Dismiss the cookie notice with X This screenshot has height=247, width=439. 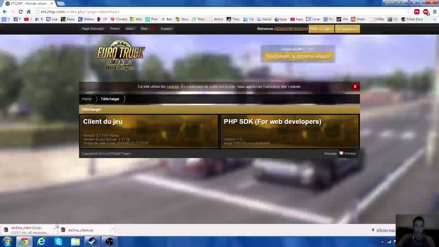[355, 86]
